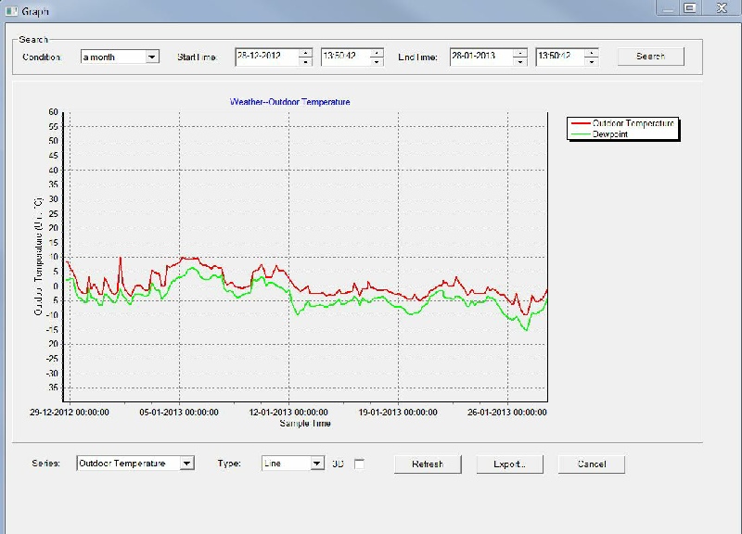
Task: Cancel the Graph dialog
Action: [x=591, y=464]
